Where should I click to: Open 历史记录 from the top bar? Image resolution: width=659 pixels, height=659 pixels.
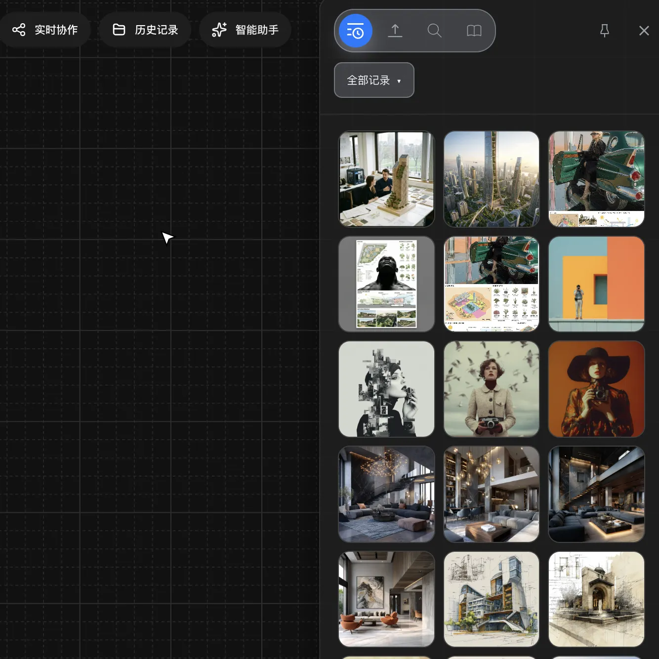click(145, 30)
